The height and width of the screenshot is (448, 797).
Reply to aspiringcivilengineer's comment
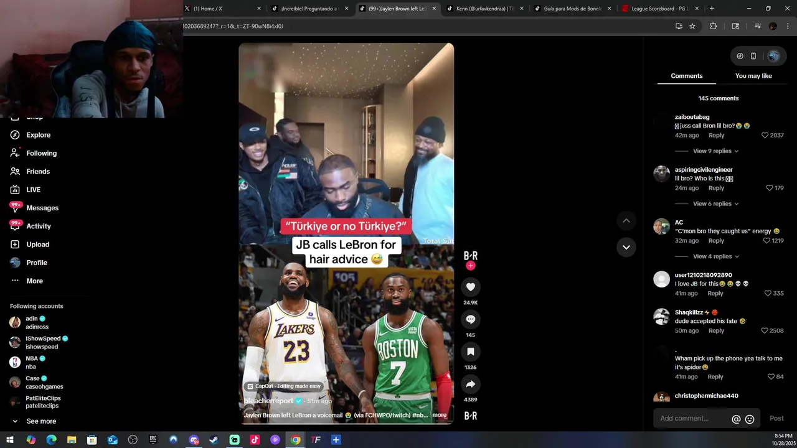[716, 188]
